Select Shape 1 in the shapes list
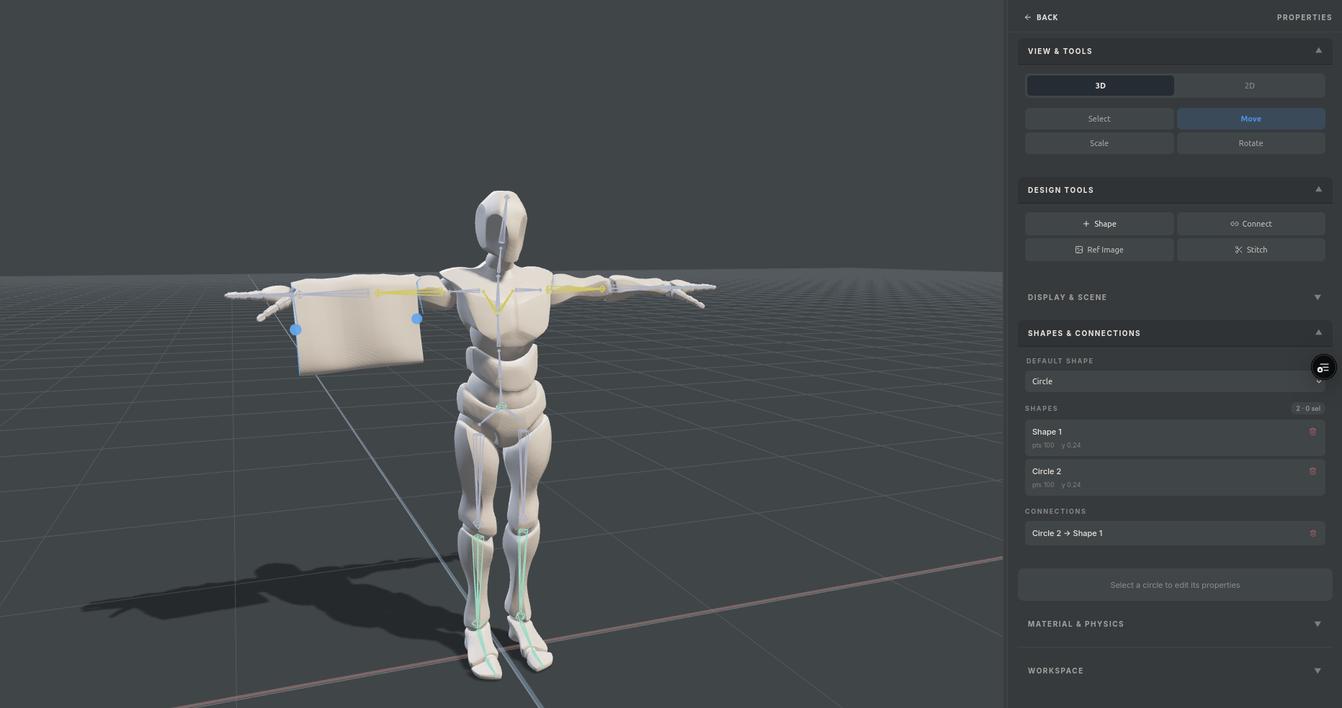Viewport: 1342px width, 708px height. pos(1175,437)
